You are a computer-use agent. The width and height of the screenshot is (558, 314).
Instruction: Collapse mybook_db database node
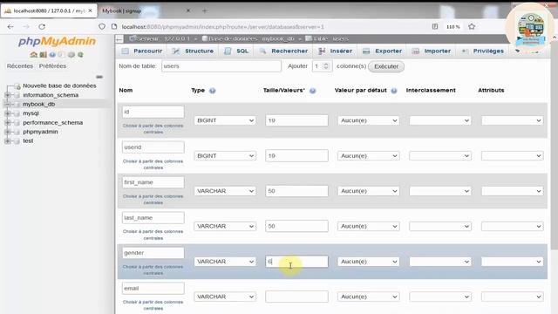[8, 104]
